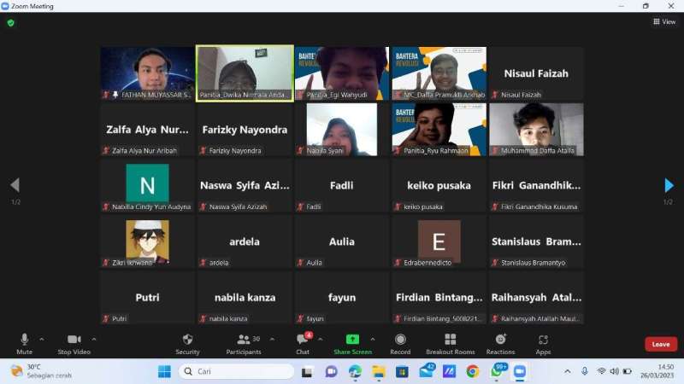
Task: Select the Firdian Bintang participant tile
Action: [x=439, y=298]
